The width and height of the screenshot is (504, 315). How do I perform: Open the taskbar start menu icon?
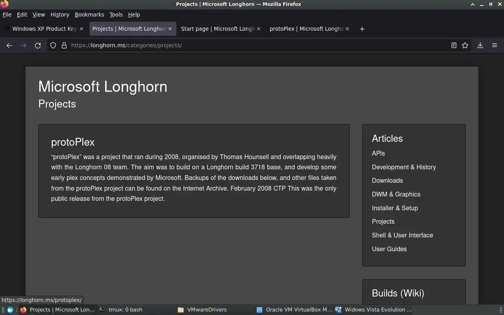coord(10,310)
